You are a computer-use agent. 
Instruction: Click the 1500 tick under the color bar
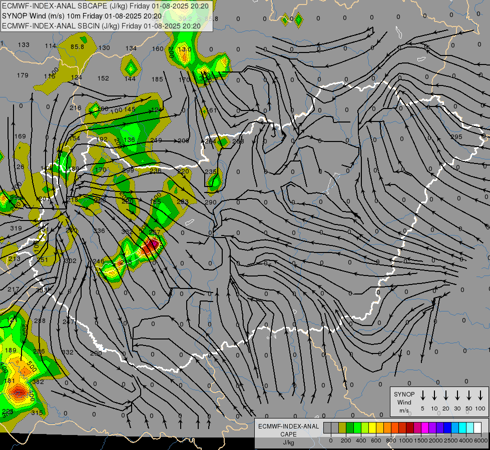point(421,440)
